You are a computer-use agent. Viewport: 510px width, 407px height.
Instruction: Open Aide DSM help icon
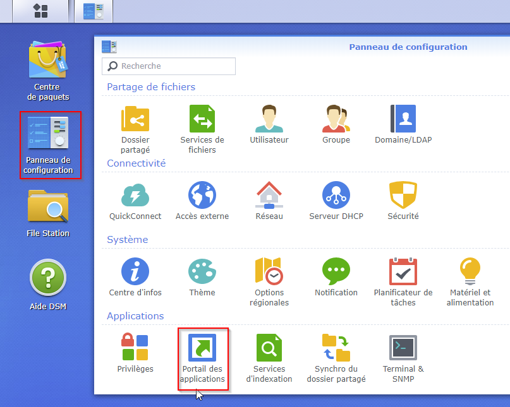point(48,285)
